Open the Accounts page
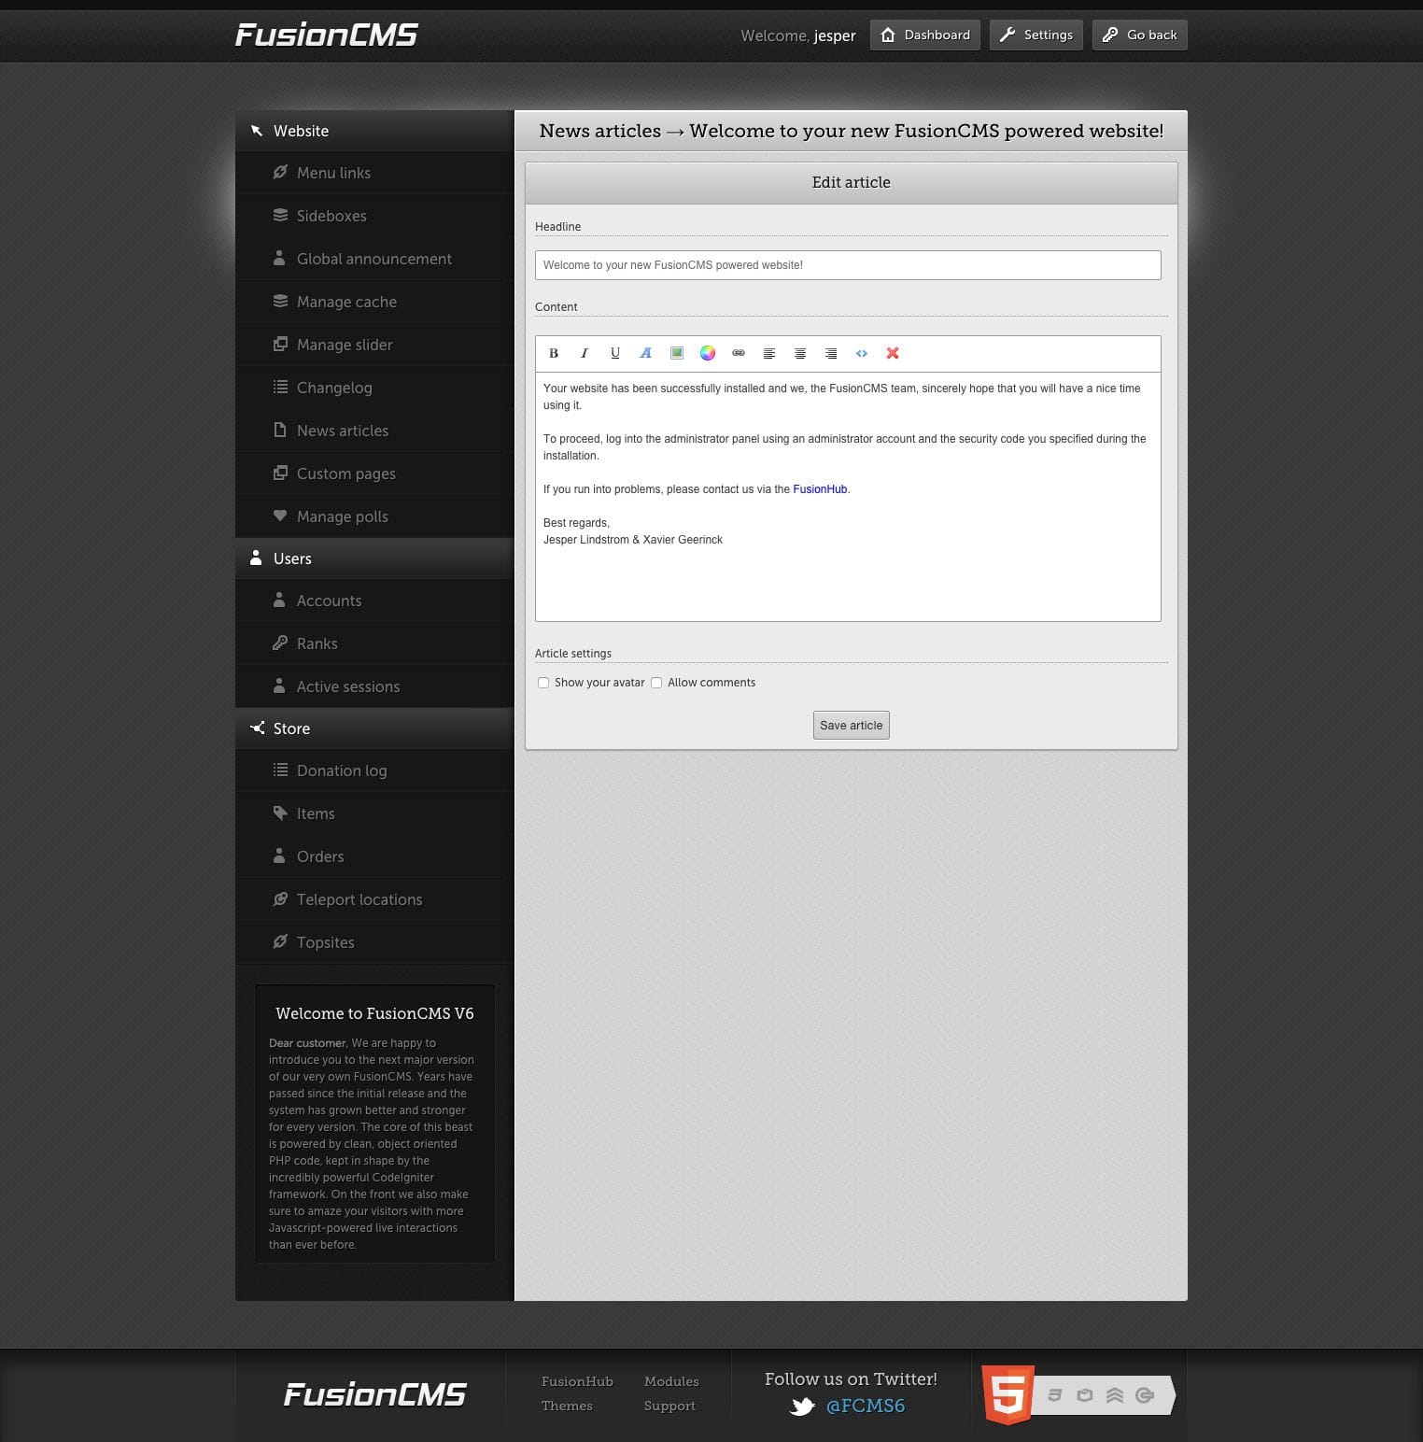This screenshot has height=1442, width=1423. click(x=374, y=601)
